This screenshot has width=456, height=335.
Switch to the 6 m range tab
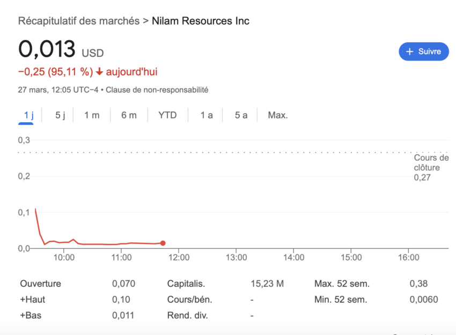129,115
